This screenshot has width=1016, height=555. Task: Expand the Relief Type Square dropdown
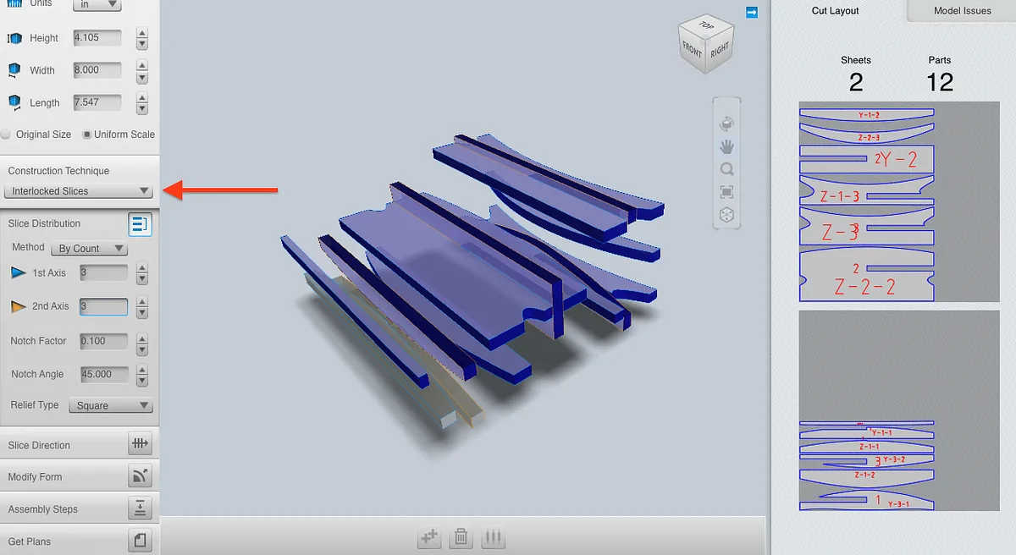[109, 405]
